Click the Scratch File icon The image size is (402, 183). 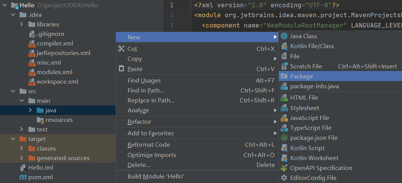(284, 66)
